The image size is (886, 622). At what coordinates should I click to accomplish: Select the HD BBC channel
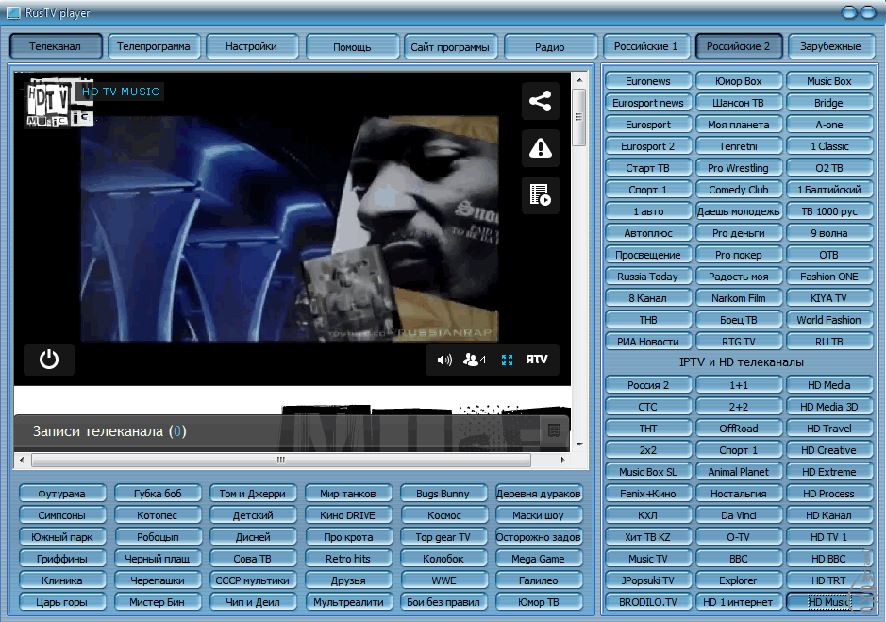[829, 559]
